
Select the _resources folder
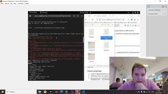point(91,46)
